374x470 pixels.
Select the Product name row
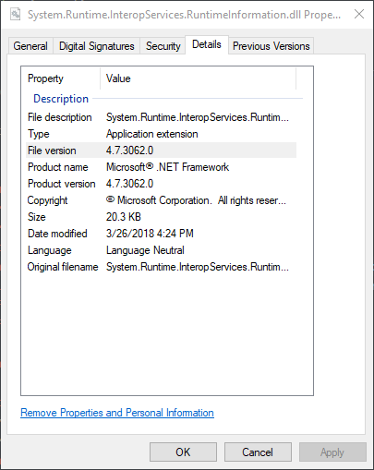click(161, 167)
